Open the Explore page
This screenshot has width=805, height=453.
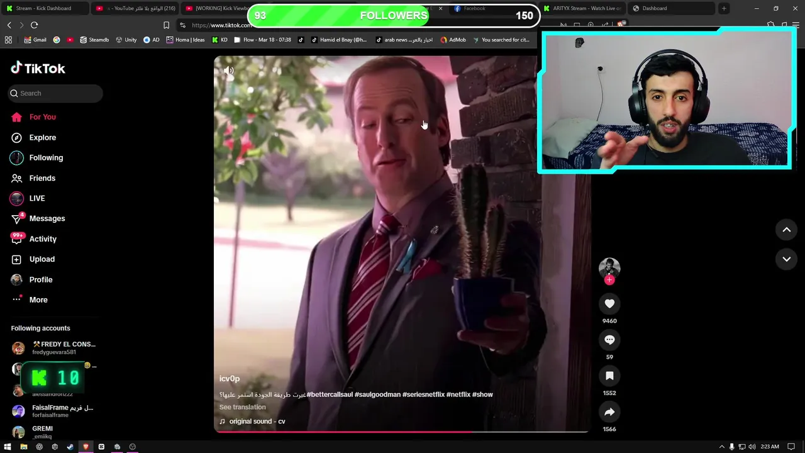33,137
